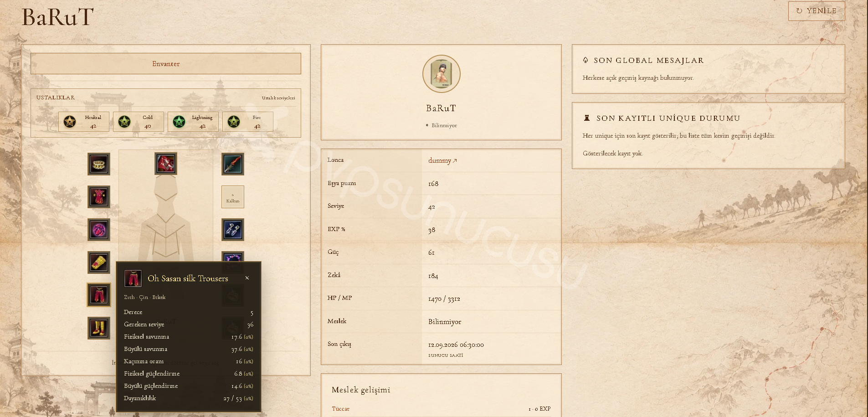Viewport: 868px width, 417px height.
Task: Click the Büyülü savunma row in tooltip
Action: click(x=189, y=349)
